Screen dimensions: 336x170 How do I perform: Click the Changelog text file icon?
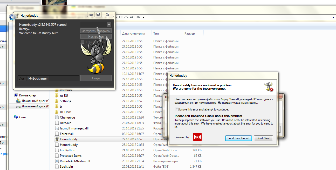tap(57, 117)
